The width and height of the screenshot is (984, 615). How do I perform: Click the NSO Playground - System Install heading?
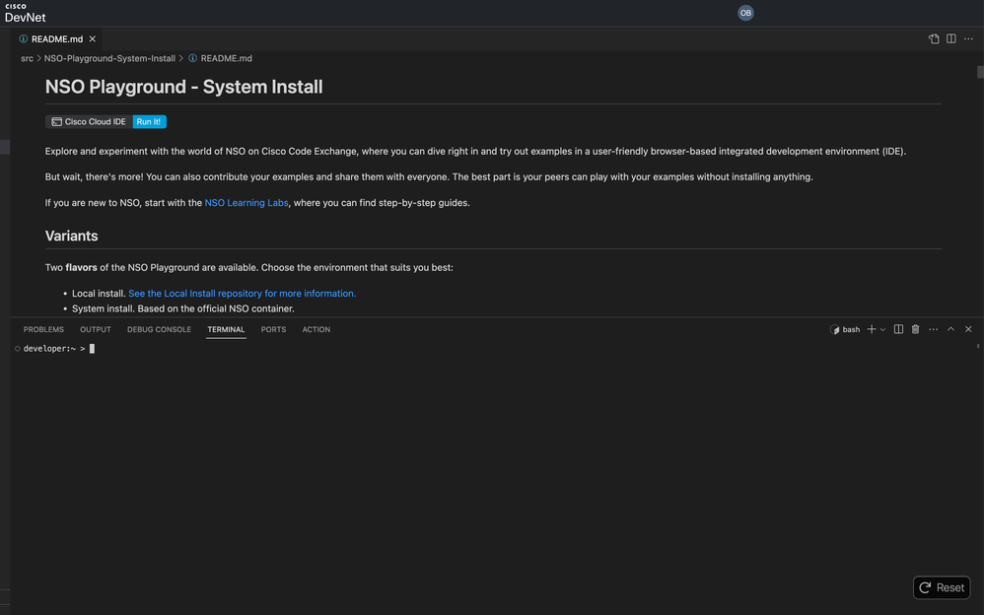pos(183,87)
